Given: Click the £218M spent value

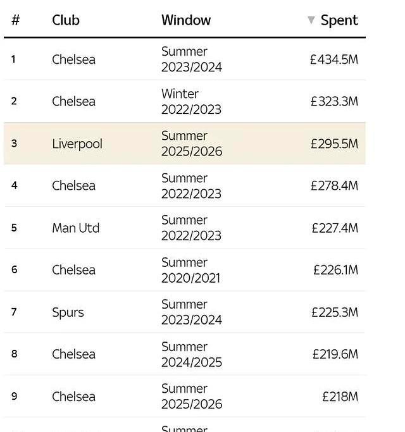Looking at the screenshot, I should (340, 397).
